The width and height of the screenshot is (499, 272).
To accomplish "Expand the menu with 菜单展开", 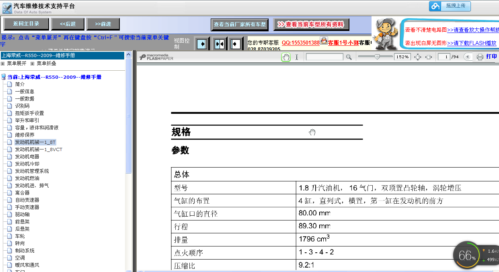I will tap(16, 63).
